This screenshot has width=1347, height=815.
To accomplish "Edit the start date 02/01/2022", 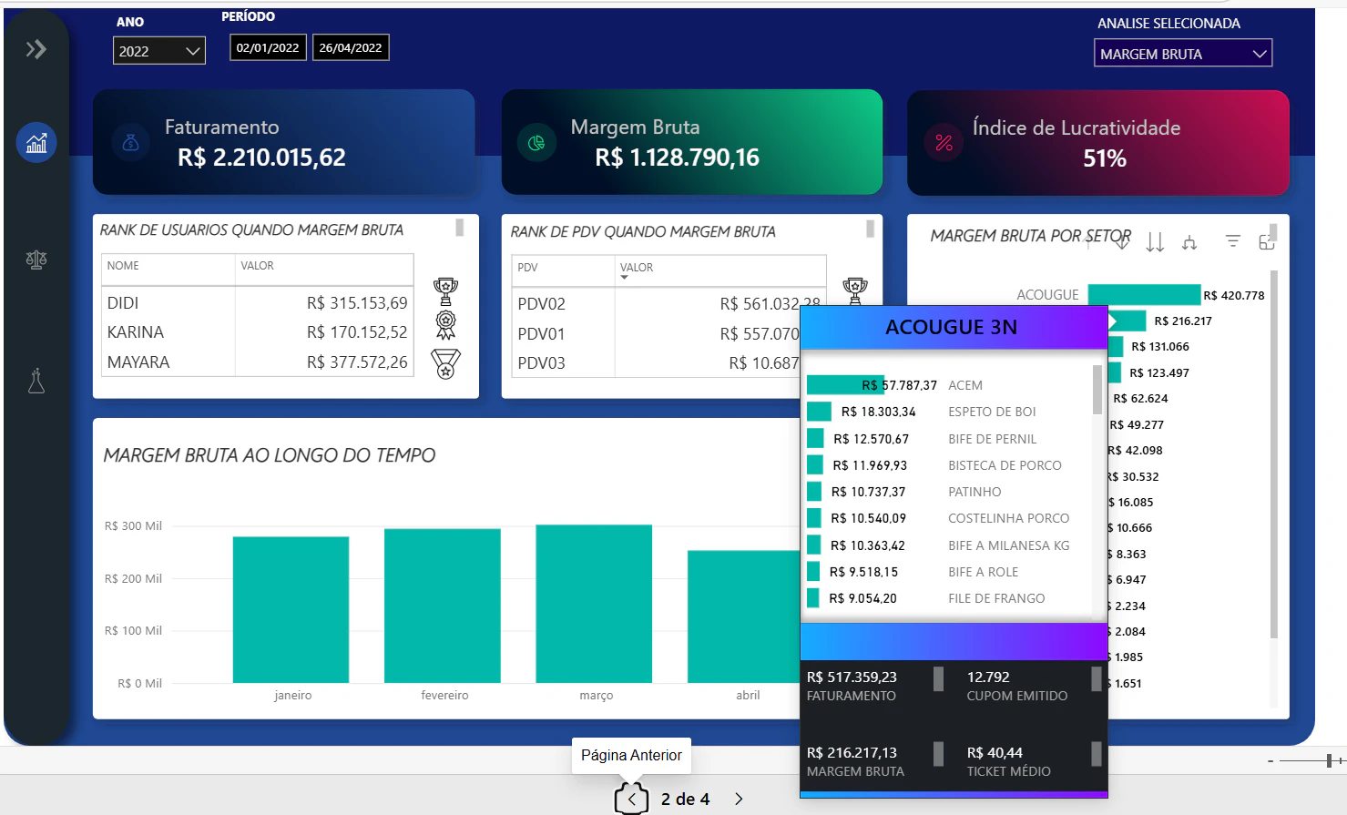I will click(268, 47).
